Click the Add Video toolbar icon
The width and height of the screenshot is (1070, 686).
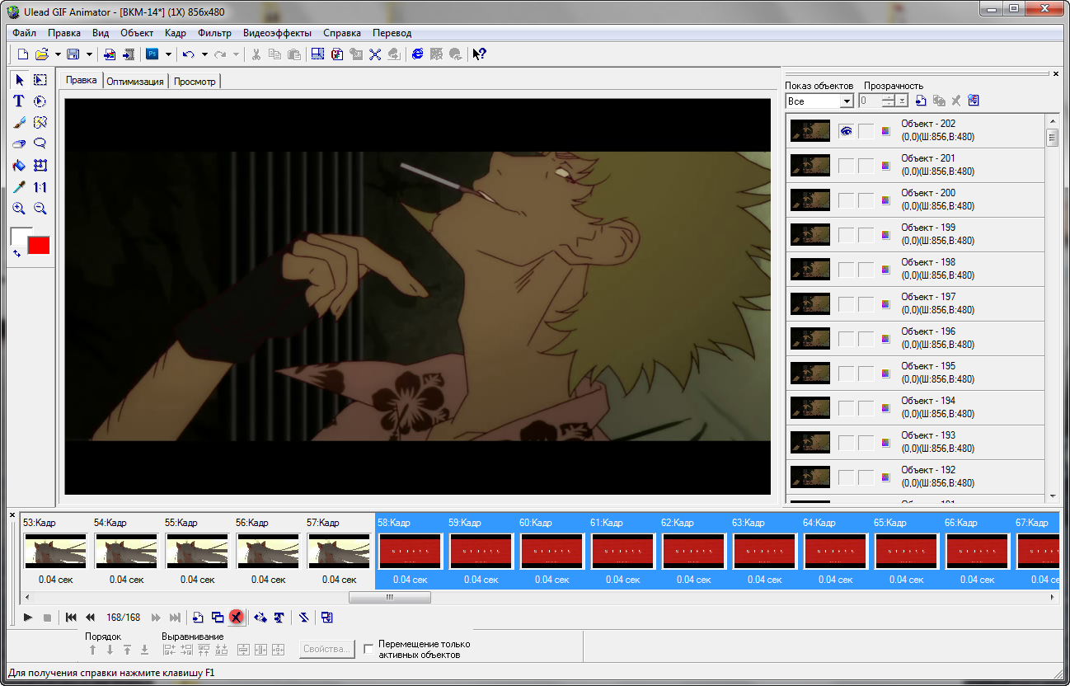[x=128, y=54]
